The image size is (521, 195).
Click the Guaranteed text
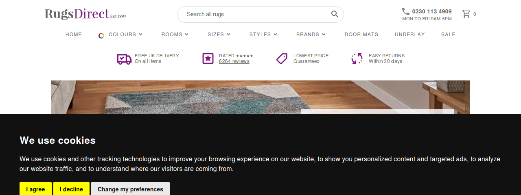click(306, 61)
